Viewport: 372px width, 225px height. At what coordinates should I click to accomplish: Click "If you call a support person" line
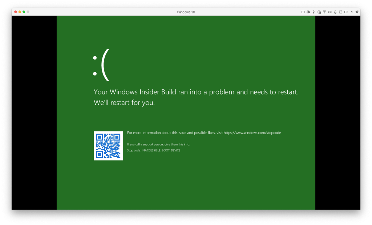pyautogui.click(x=158, y=144)
